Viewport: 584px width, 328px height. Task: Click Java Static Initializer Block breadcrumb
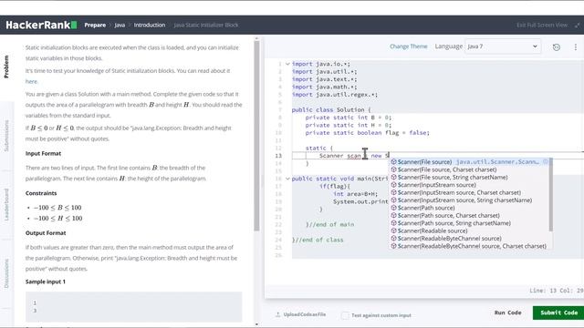pyautogui.click(x=206, y=25)
